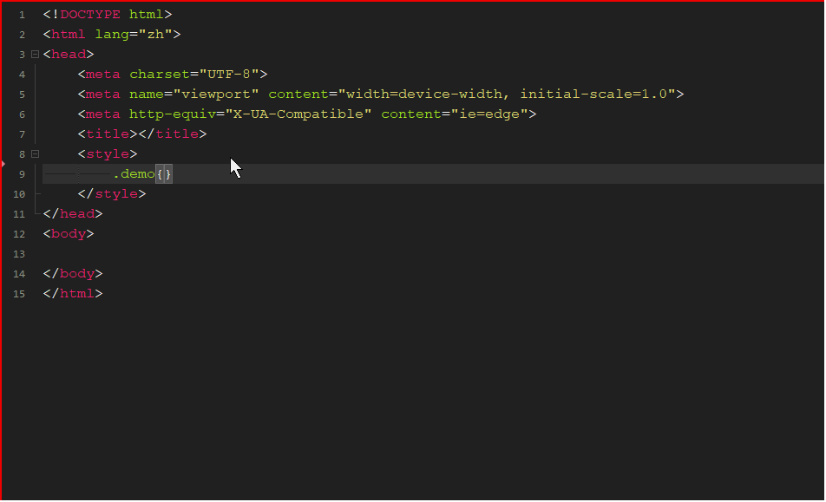Click line number 15 in gutter

coord(19,295)
